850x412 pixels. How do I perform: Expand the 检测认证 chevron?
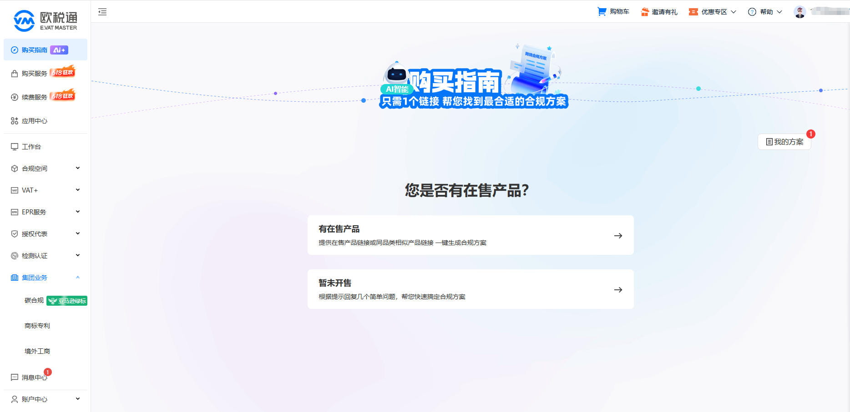point(78,255)
